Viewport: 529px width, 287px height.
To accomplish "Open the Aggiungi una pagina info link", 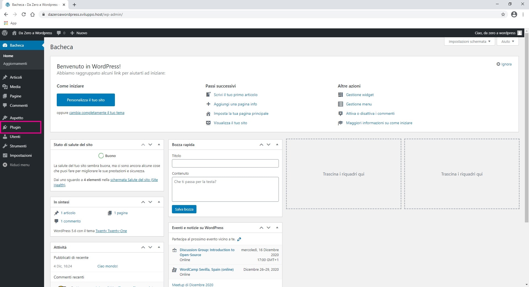I will [235, 104].
